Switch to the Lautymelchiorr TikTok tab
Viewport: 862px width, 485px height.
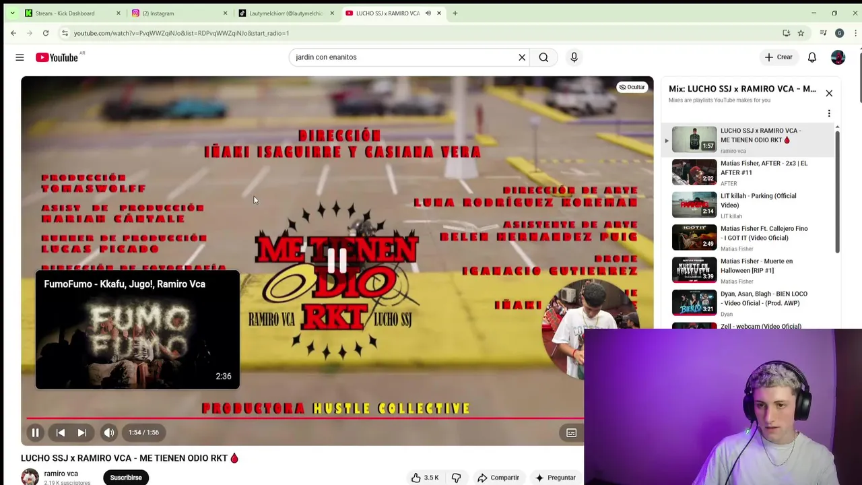pos(286,13)
